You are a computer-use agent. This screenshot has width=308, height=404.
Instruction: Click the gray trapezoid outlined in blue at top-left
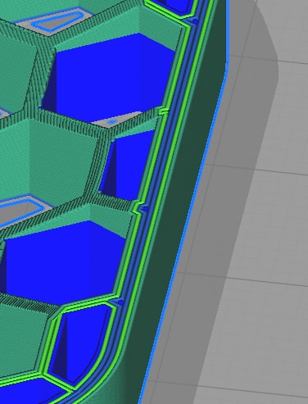tap(56, 21)
